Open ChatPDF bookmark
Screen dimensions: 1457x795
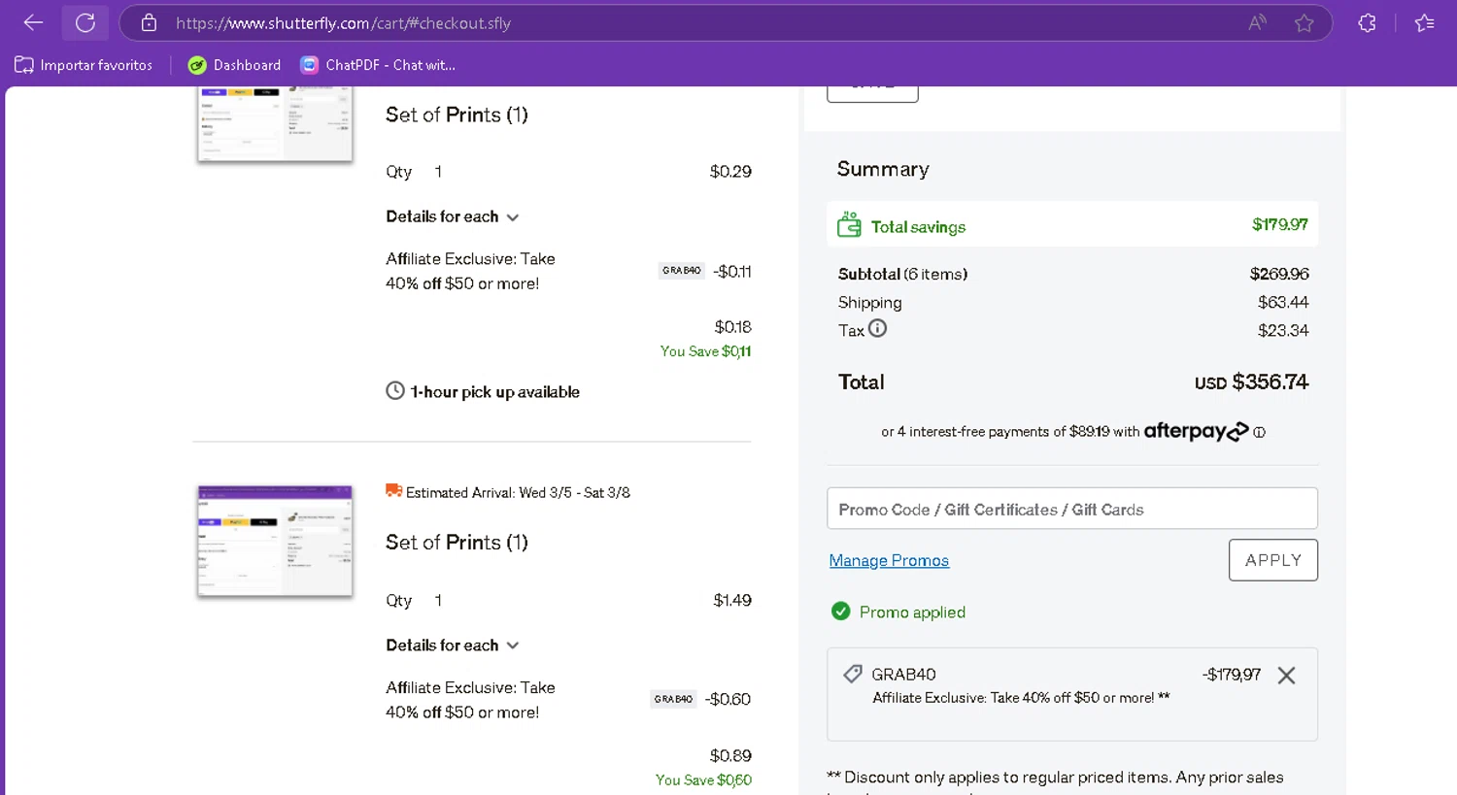[377, 65]
